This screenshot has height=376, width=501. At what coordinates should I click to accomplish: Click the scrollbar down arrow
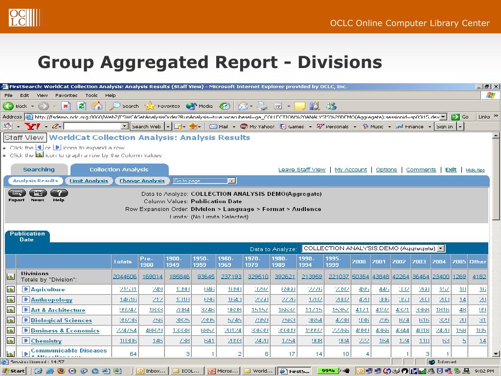point(496,353)
